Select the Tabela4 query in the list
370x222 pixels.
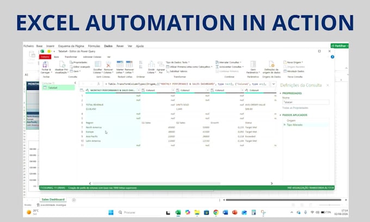coord(58,88)
